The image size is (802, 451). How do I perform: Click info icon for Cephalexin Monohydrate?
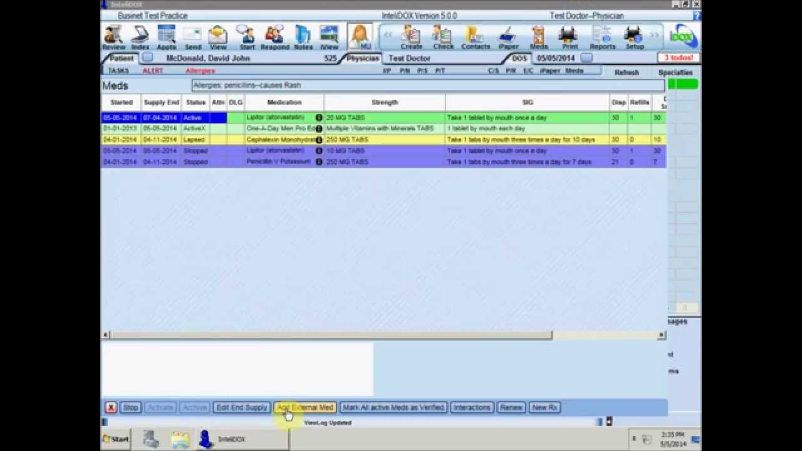tap(319, 140)
